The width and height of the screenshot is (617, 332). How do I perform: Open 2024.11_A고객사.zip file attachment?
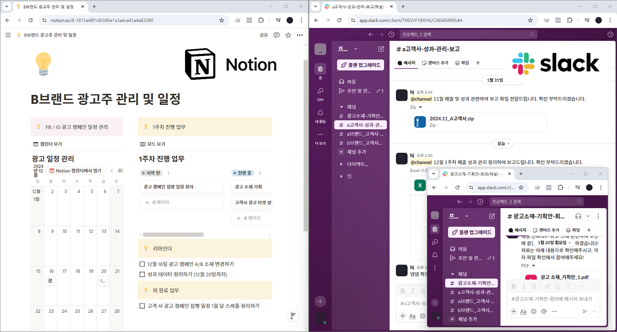point(479,122)
